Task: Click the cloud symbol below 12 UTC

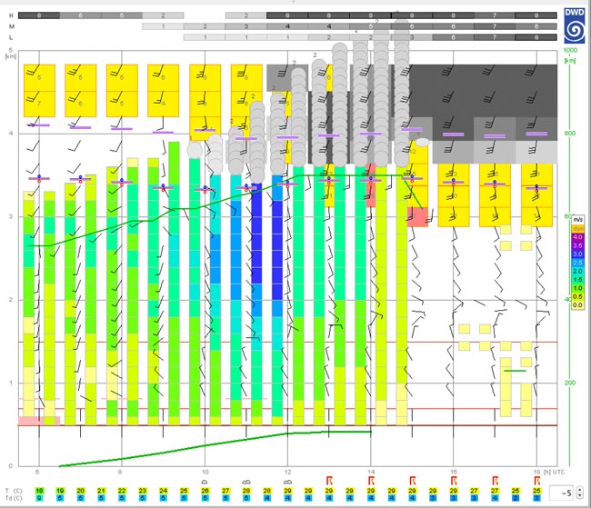Action: pyautogui.click(x=287, y=482)
